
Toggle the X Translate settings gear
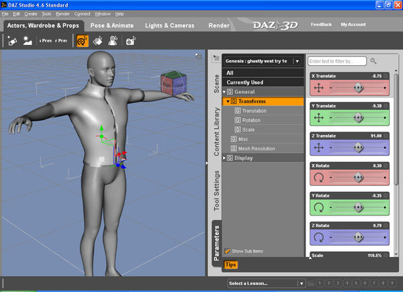(386, 76)
